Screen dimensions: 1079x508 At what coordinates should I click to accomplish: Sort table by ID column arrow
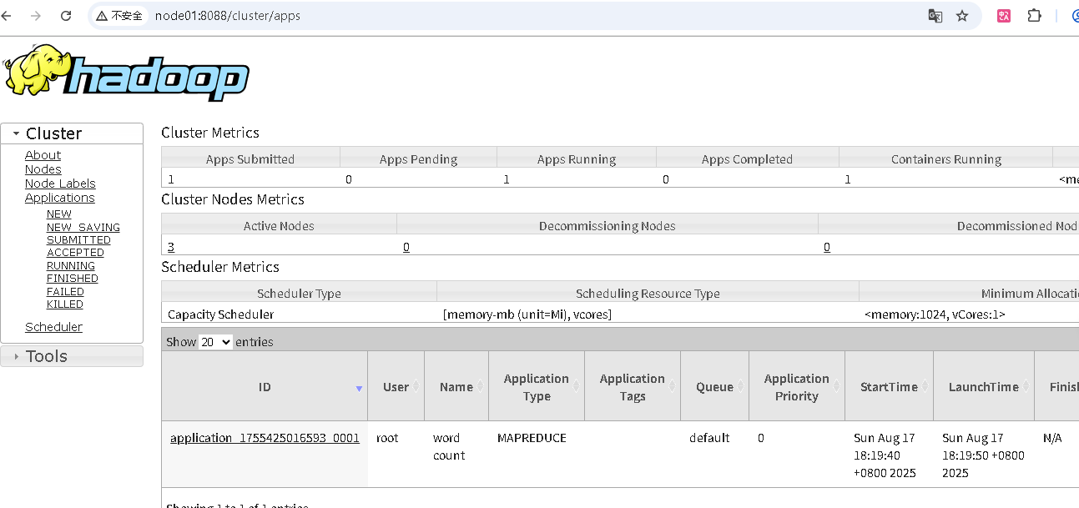point(359,388)
